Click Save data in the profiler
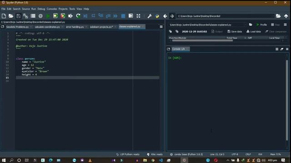Viewport: 291px width, 163px height. 235,32
